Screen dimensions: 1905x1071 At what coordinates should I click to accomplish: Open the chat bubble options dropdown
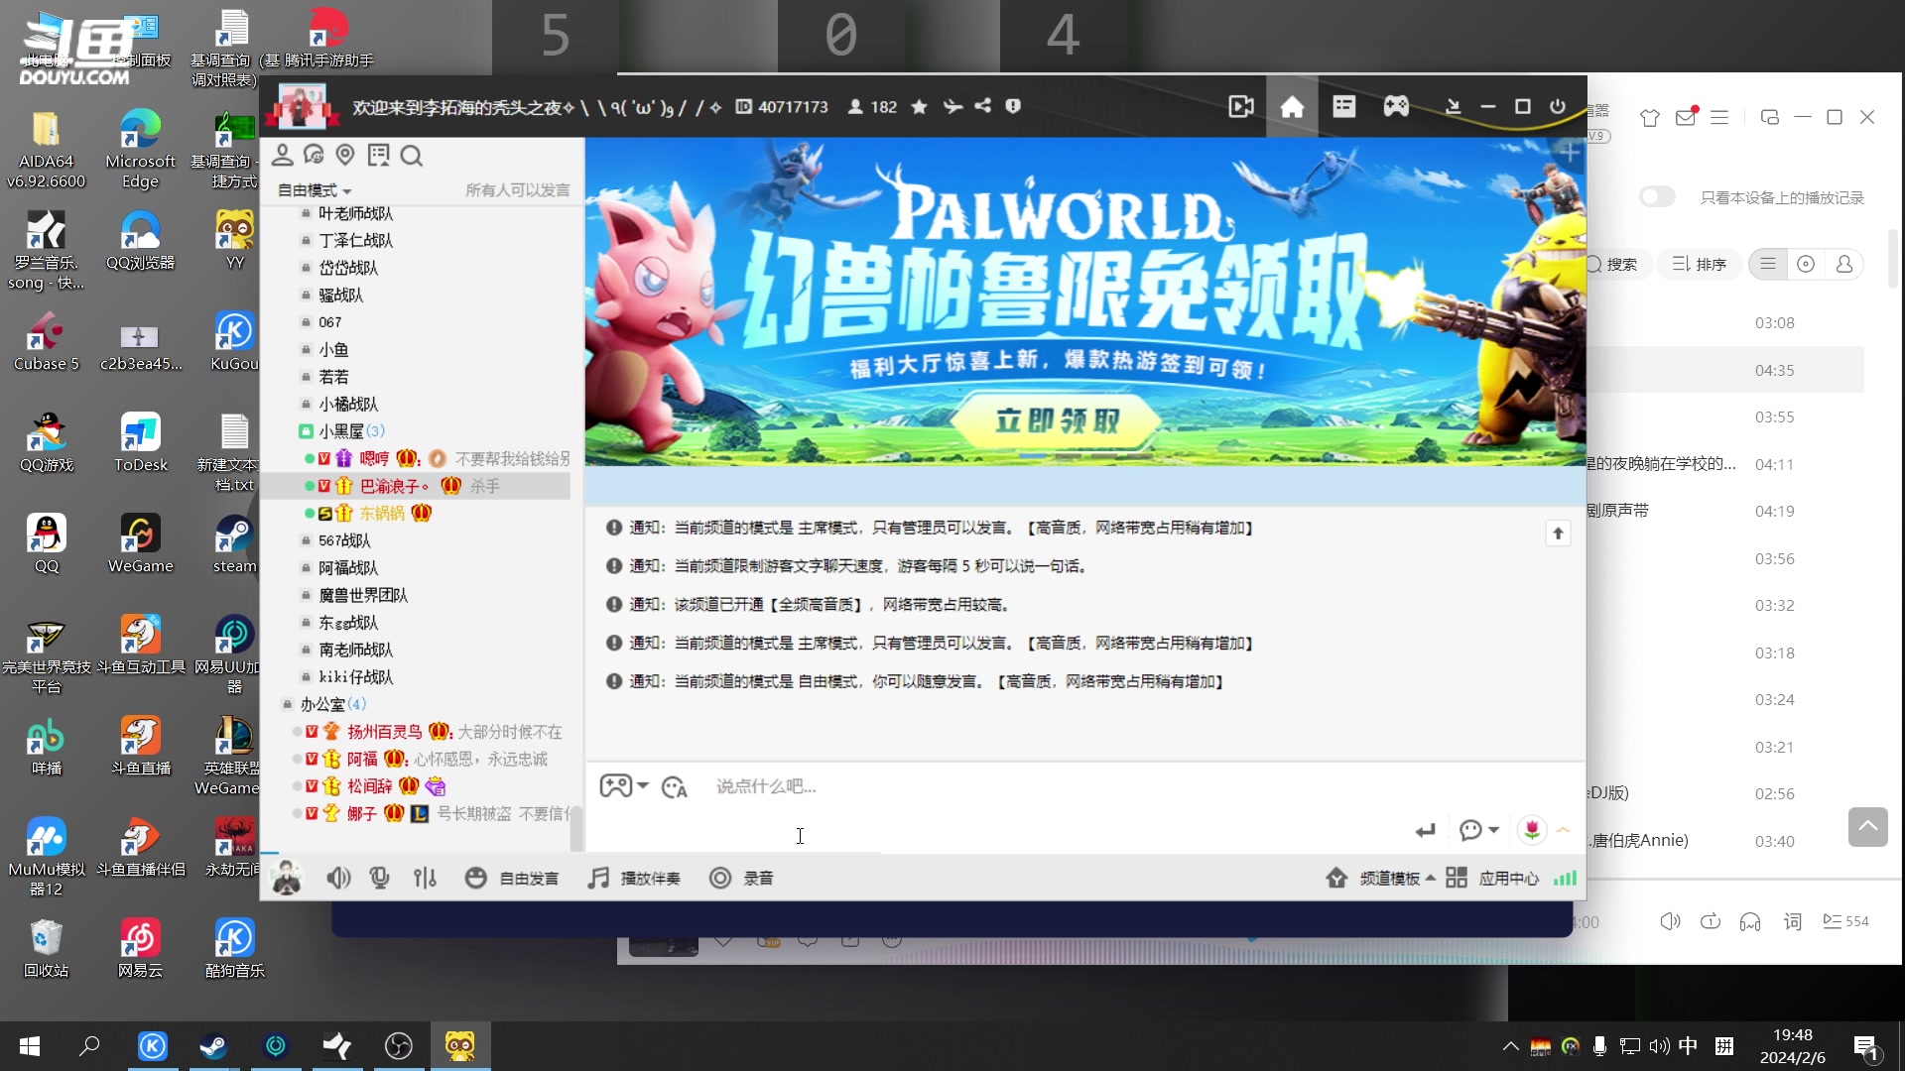click(1478, 829)
